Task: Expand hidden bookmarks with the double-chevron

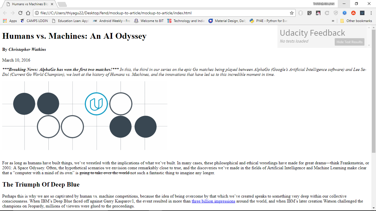Action: pos(333,21)
